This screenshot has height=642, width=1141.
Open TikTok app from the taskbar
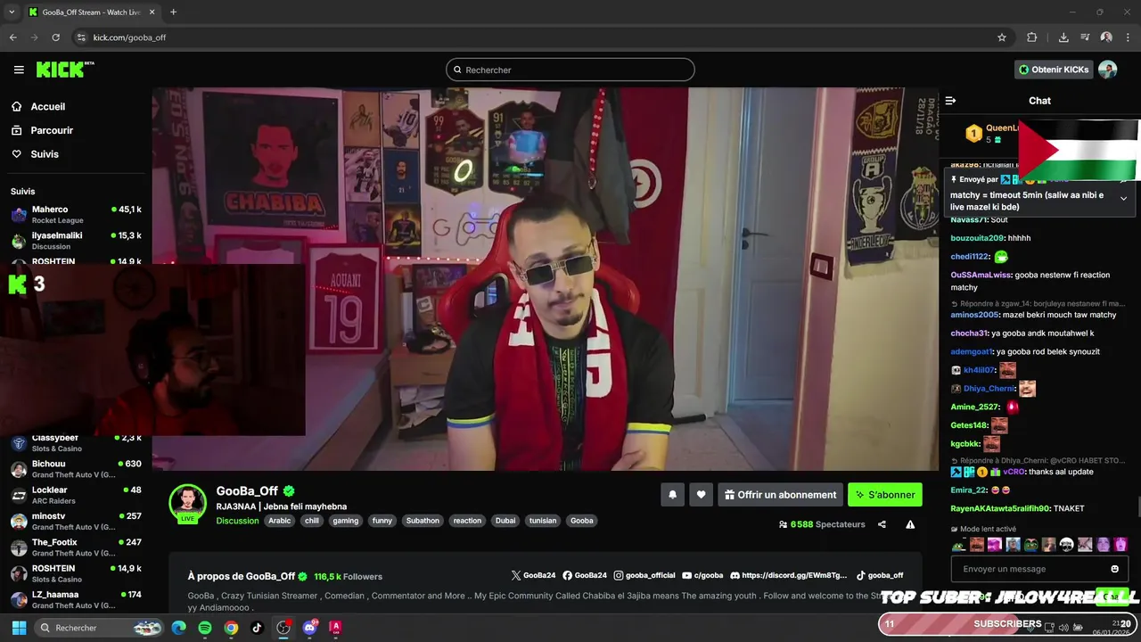257,628
